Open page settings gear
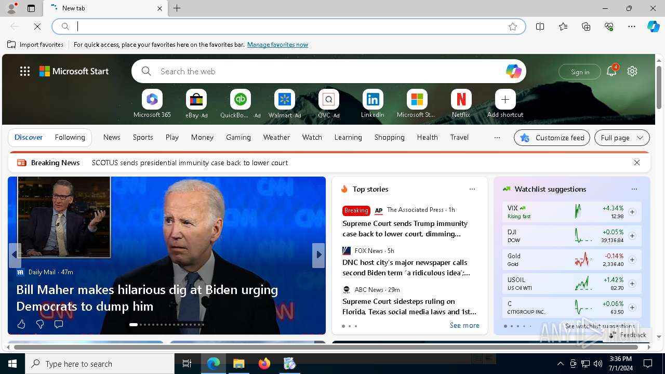 pos(632,72)
